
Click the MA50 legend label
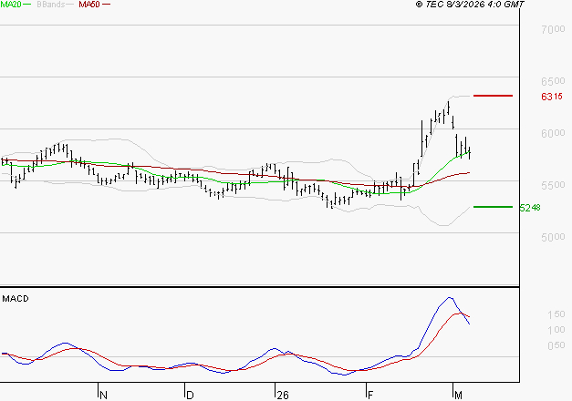point(89,5)
